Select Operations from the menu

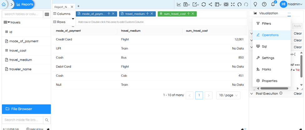(270, 35)
